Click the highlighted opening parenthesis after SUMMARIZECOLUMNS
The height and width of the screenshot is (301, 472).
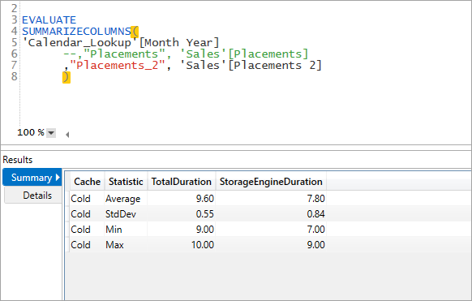click(x=135, y=32)
